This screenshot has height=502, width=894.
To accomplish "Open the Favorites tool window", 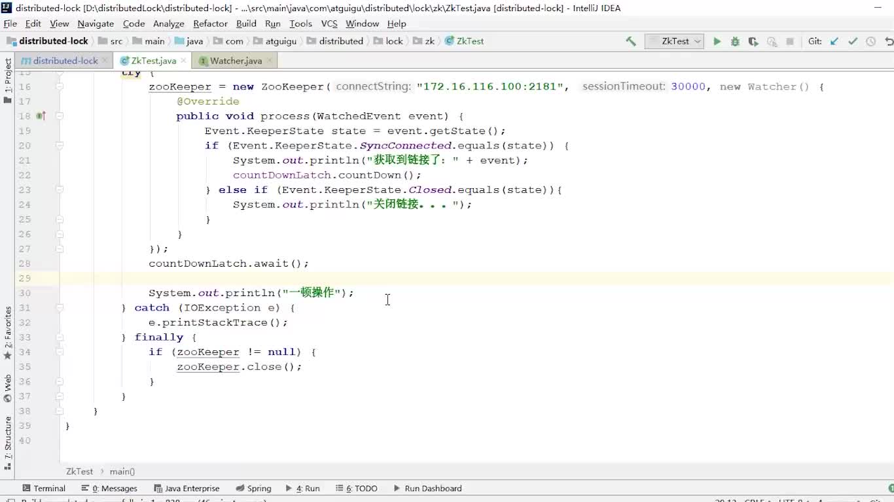I will pos(8,333).
